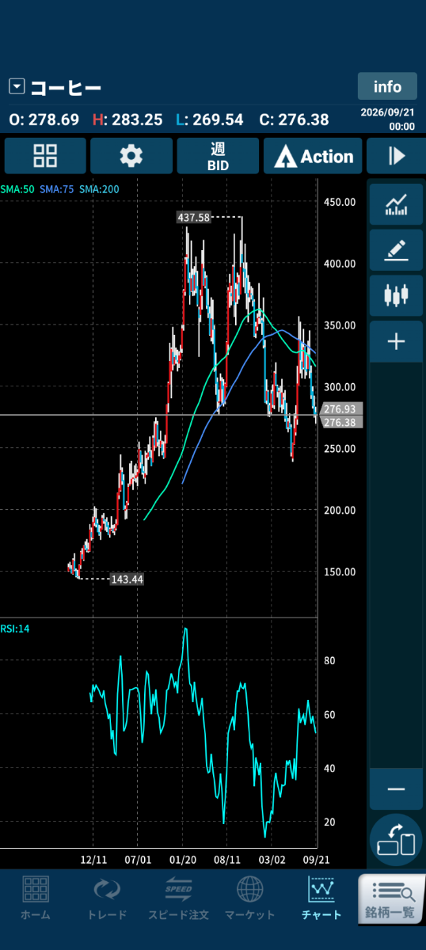Rotate screen orientation icon
This screenshot has height=950, width=426.
(396, 841)
